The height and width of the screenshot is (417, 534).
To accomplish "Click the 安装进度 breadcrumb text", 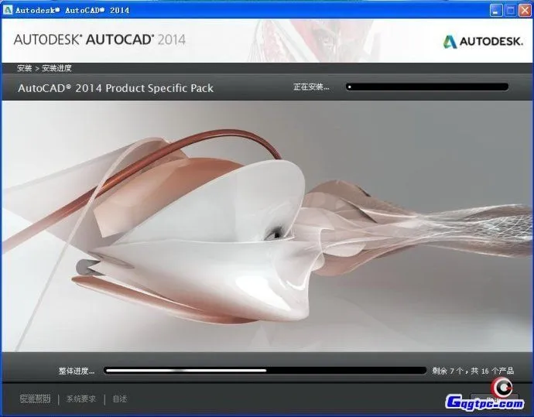I will pos(56,68).
